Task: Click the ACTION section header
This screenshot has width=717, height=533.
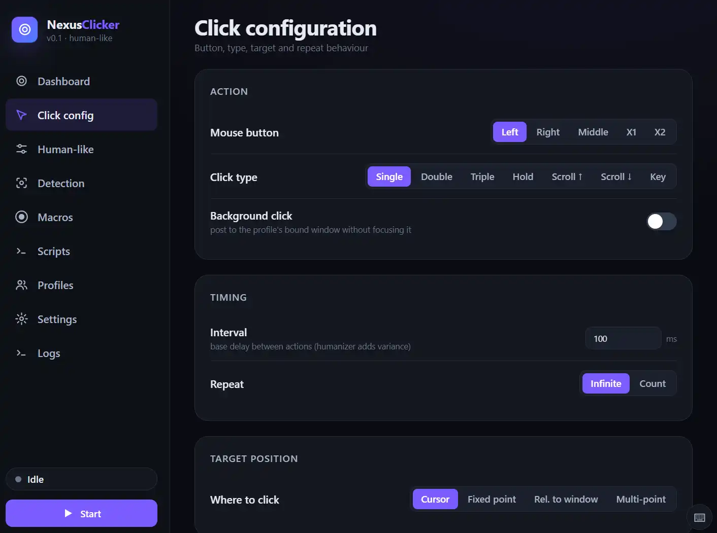Action: point(229,91)
